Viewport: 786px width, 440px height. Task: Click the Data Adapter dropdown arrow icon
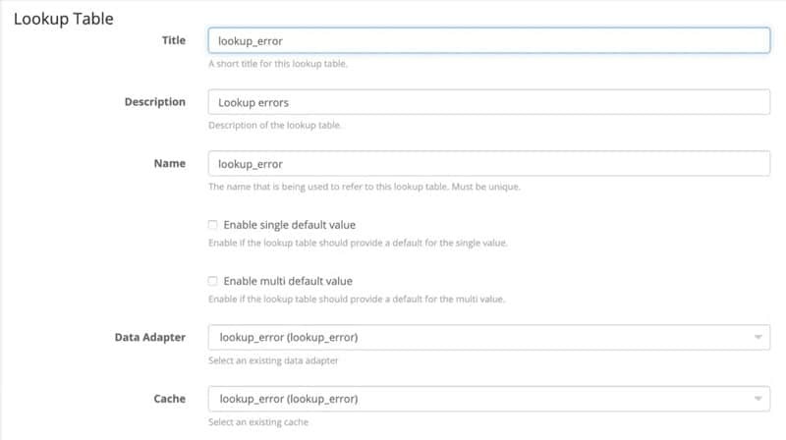[x=758, y=338]
